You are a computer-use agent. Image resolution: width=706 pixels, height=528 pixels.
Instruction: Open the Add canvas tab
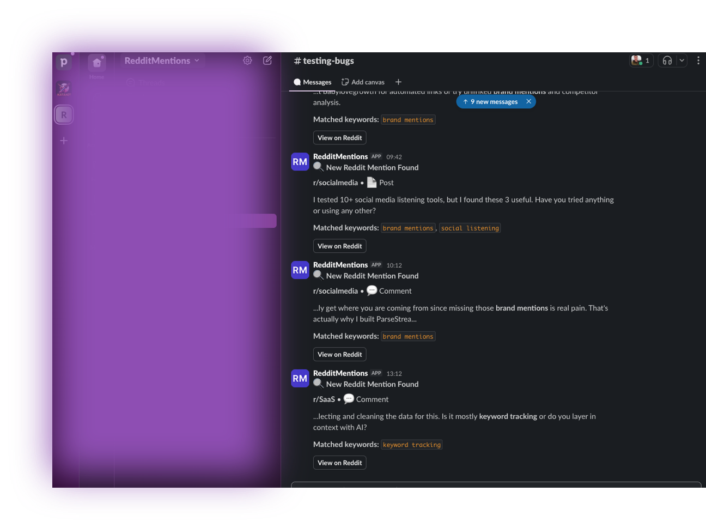click(363, 82)
